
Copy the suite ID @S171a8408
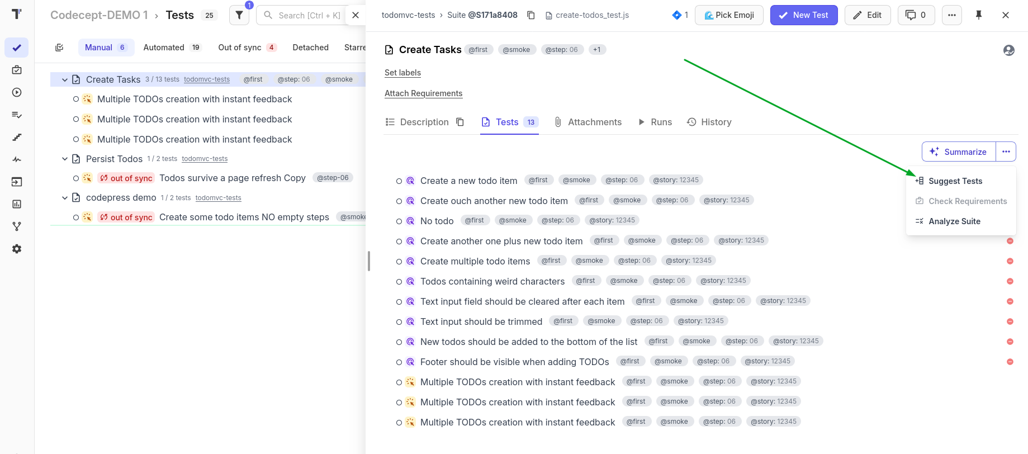pos(531,15)
